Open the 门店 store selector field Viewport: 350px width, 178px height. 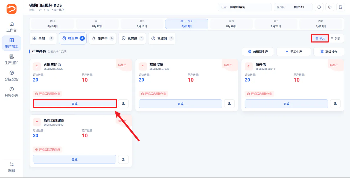pos(245,7)
